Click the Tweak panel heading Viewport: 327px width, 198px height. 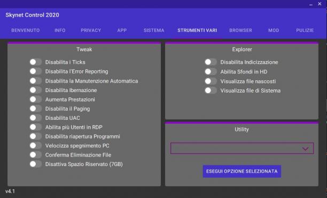click(84, 49)
